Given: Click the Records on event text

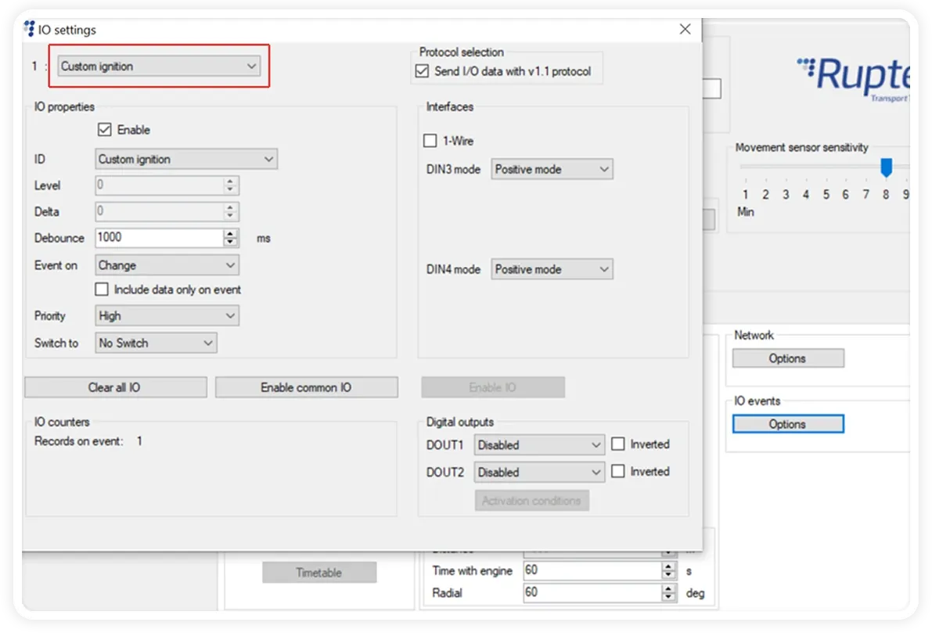Looking at the screenshot, I should [78, 441].
